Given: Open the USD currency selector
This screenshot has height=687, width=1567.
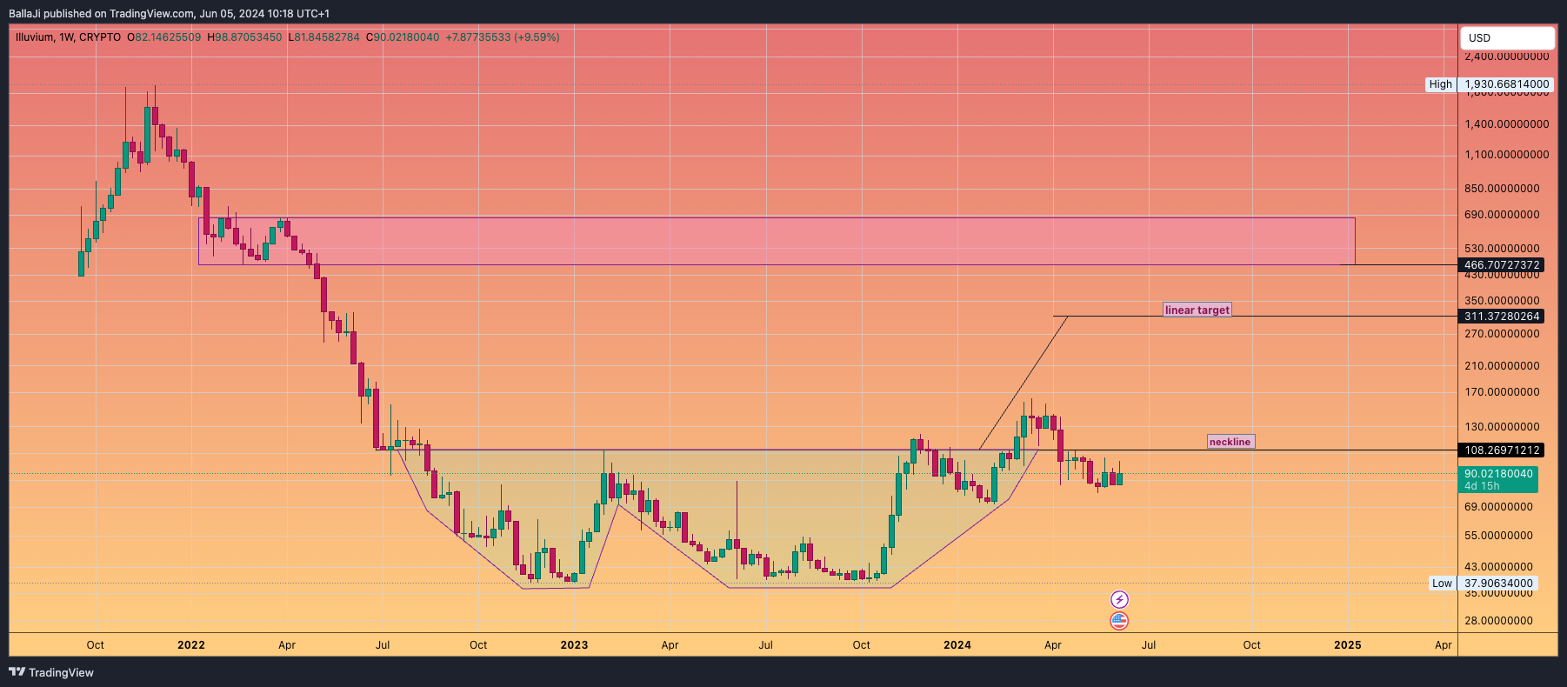Looking at the screenshot, I should coord(1507,37).
